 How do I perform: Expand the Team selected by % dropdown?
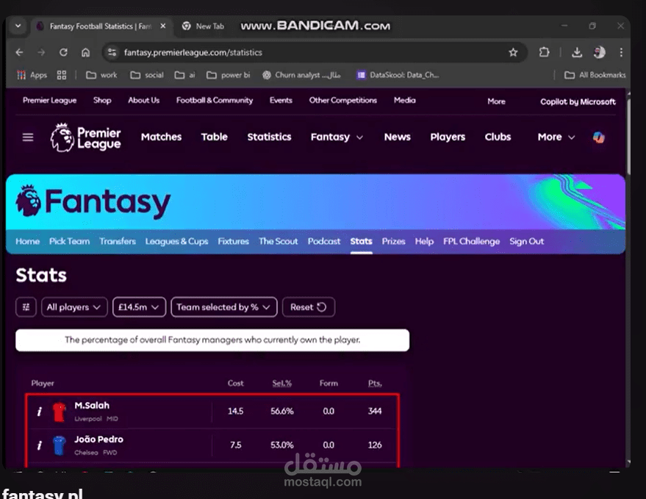pyautogui.click(x=224, y=307)
